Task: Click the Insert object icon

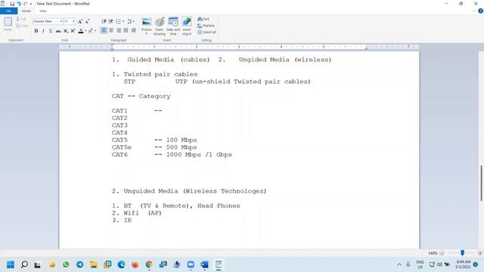Action: pyautogui.click(x=187, y=26)
